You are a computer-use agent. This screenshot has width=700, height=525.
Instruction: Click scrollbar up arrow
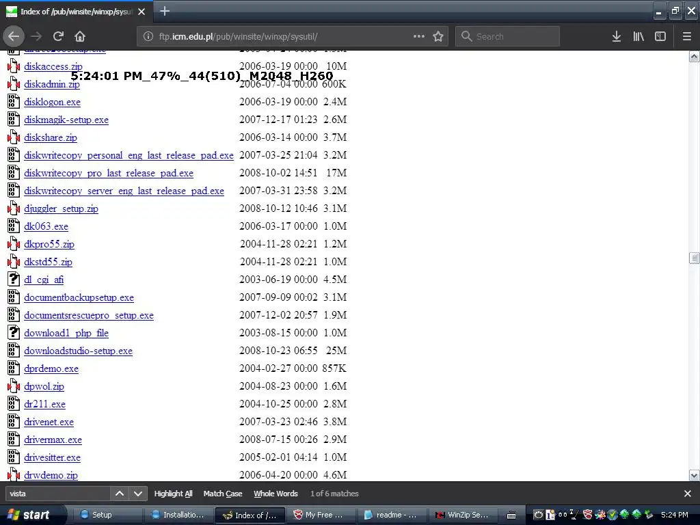pos(695,56)
